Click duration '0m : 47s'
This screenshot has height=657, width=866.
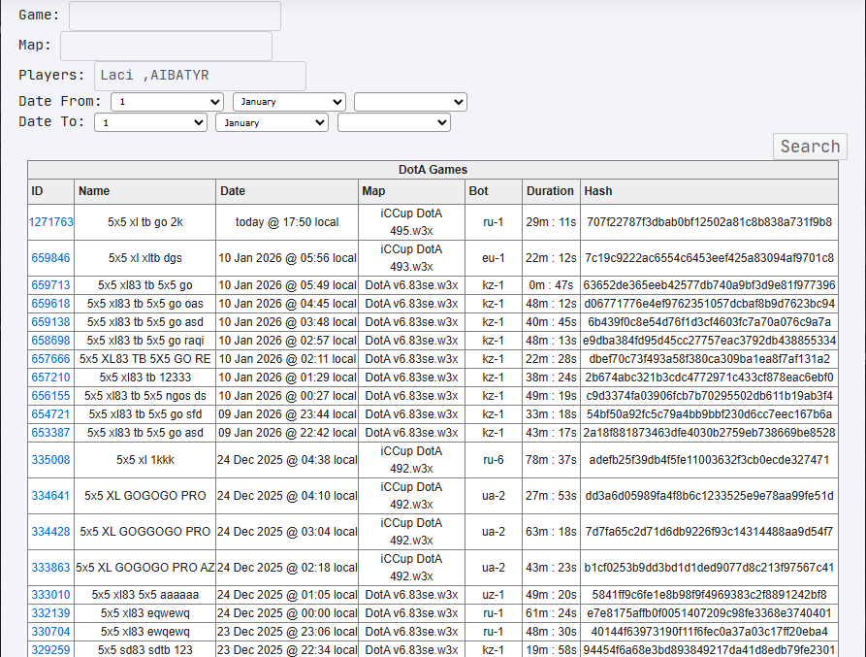[551, 285]
